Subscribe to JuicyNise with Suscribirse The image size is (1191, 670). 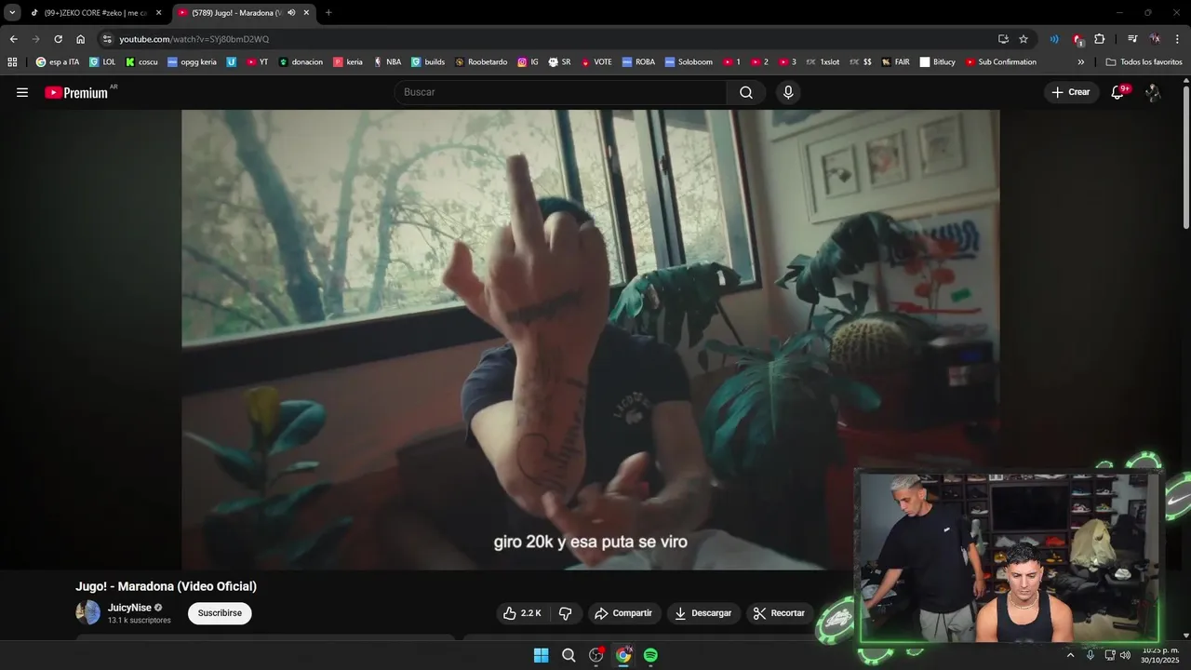(x=220, y=613)
